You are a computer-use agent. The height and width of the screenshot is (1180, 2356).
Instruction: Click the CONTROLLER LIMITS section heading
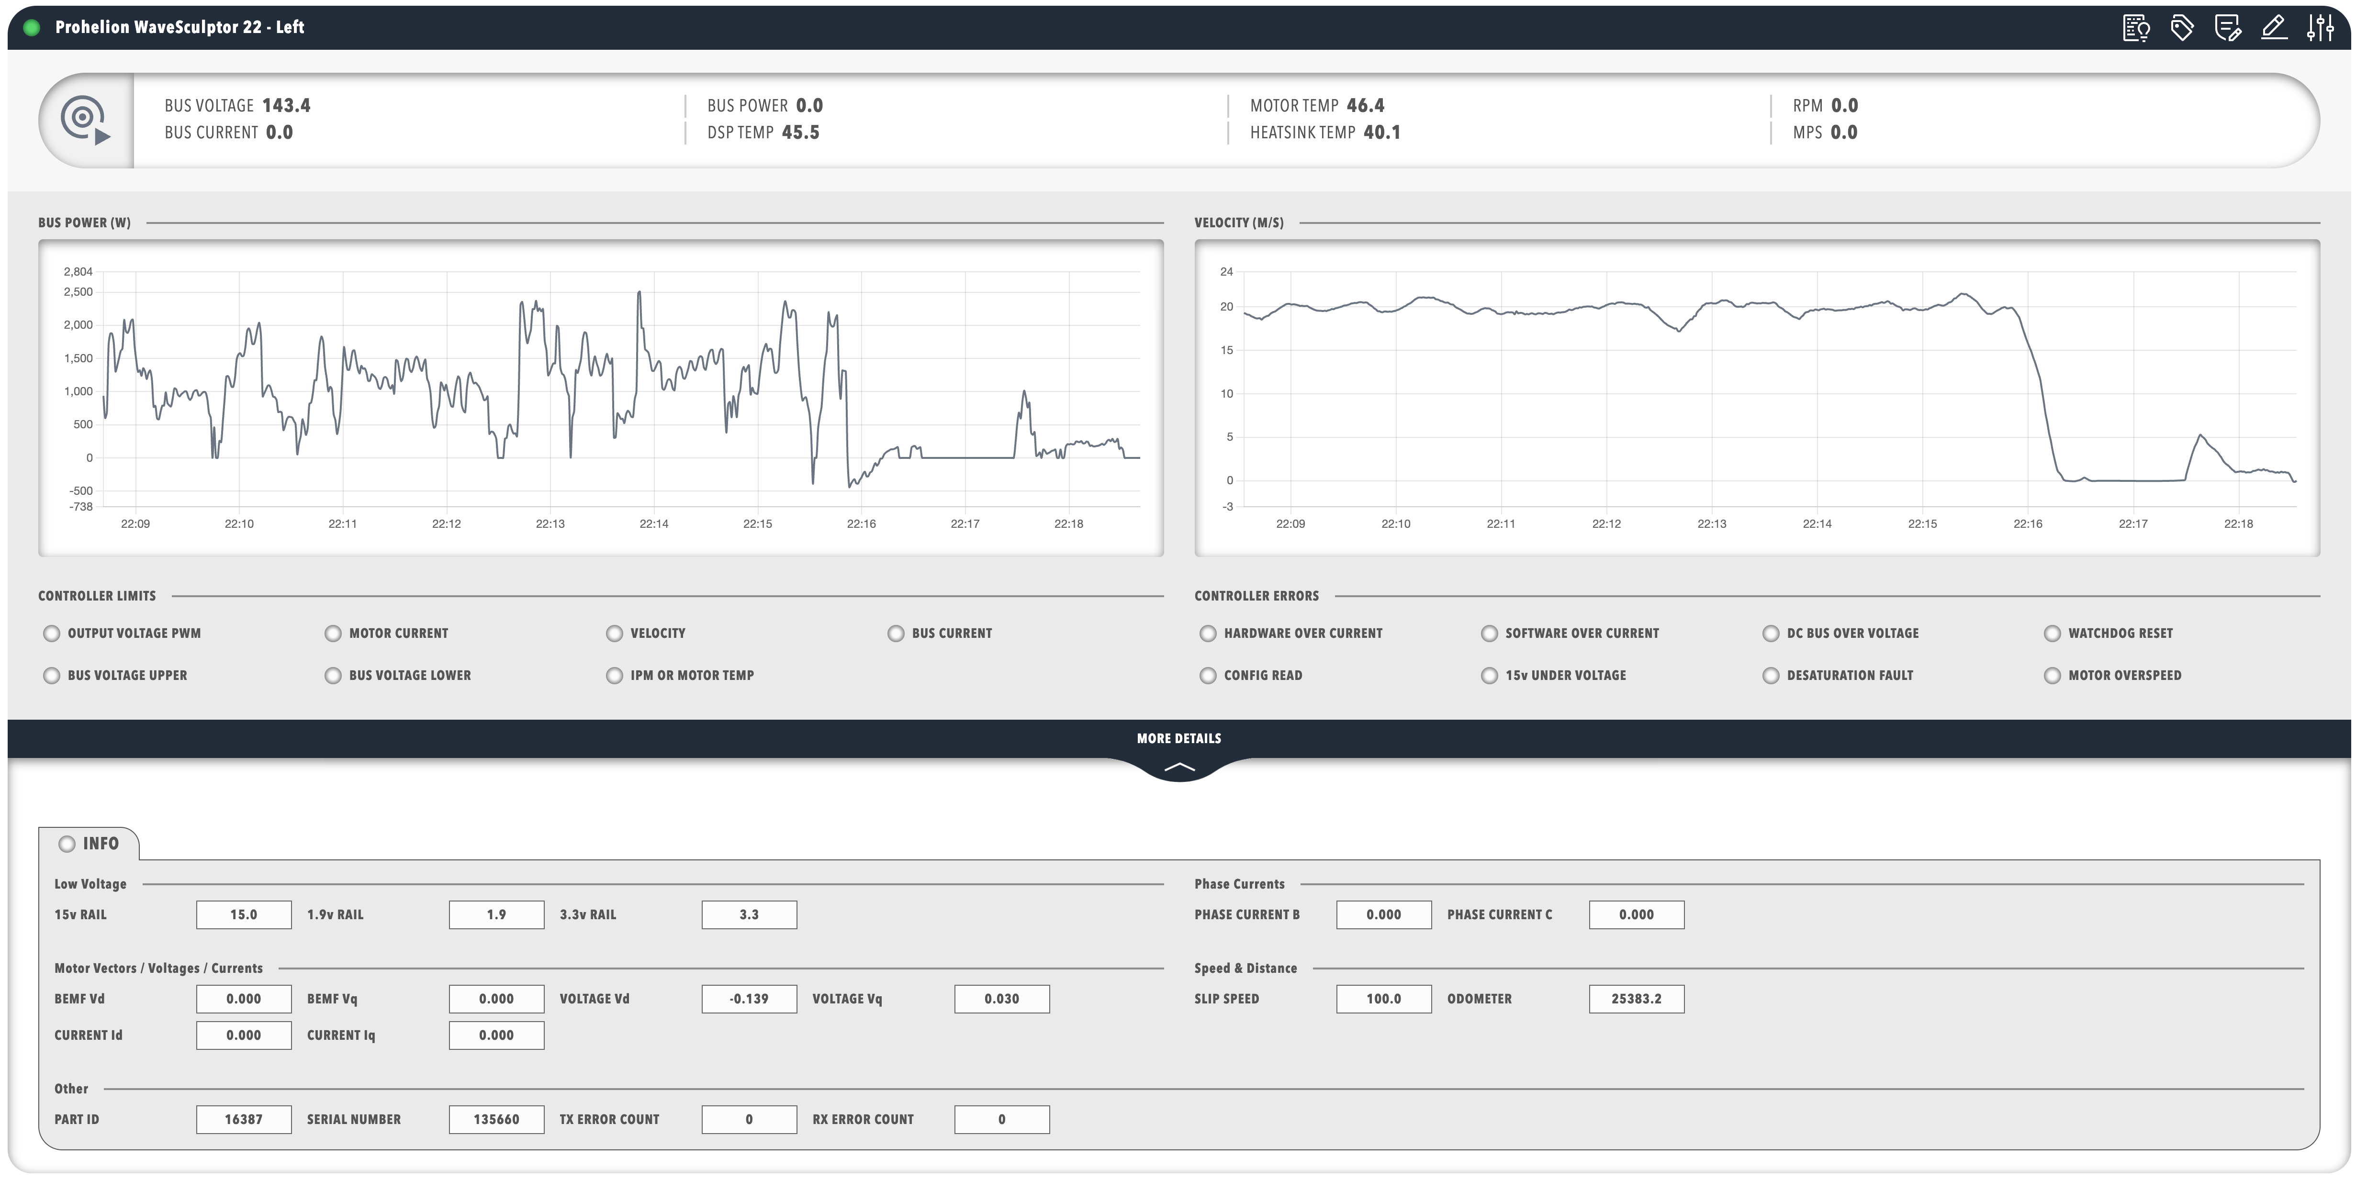point(97,596)
